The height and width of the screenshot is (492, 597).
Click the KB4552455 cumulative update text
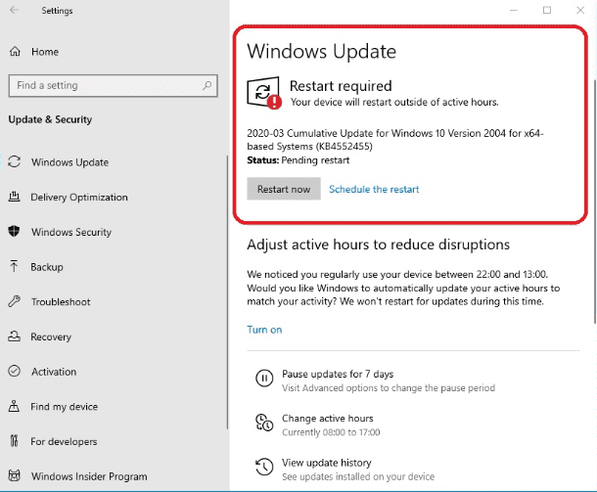coord(395,140)
